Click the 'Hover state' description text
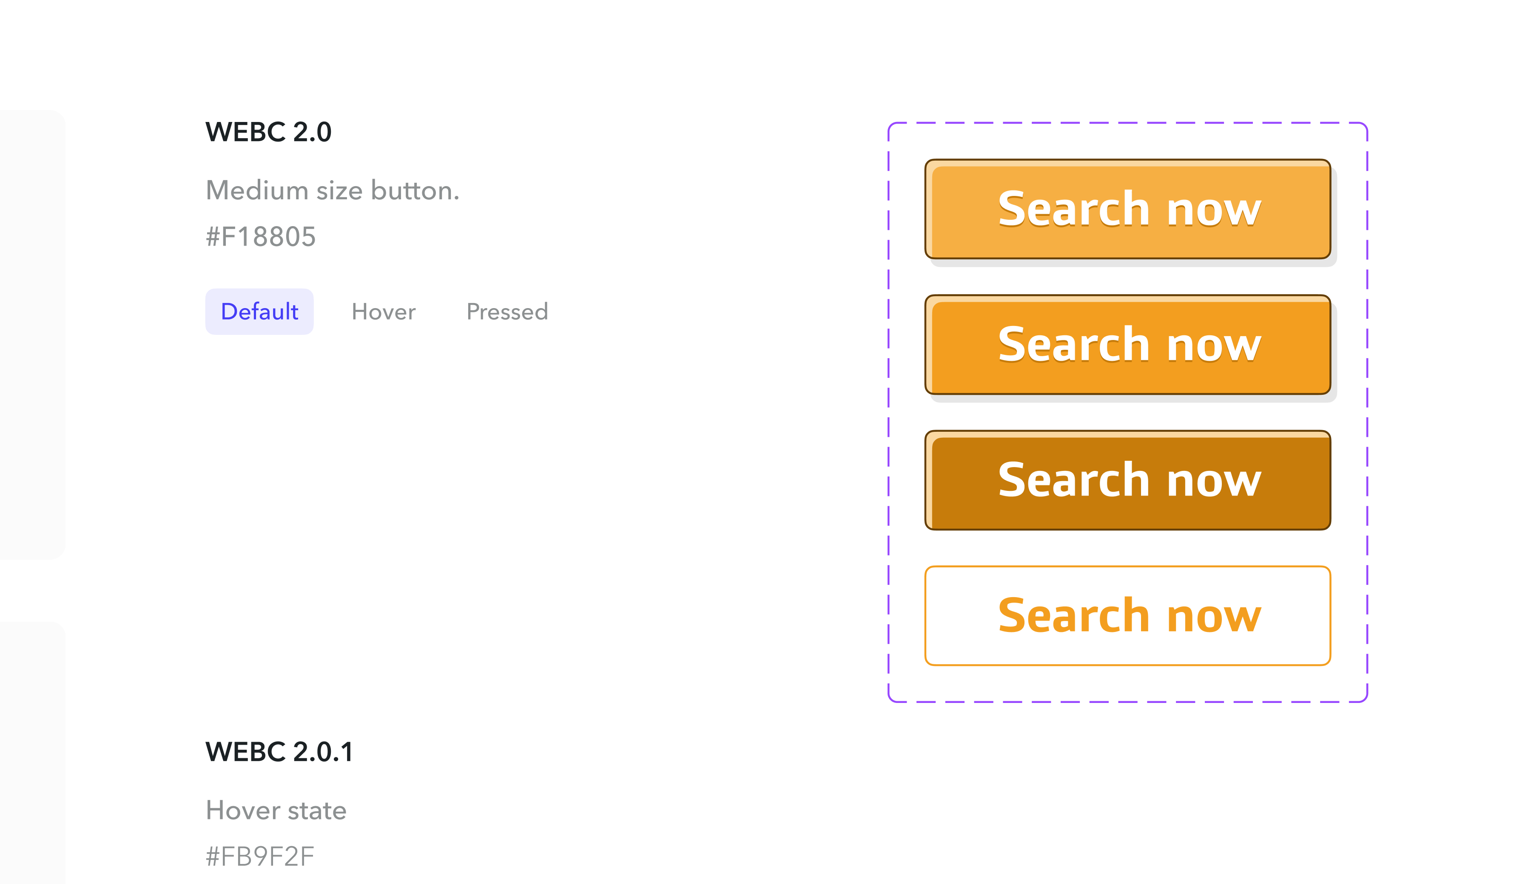This screenshot has width=1514, height=884. pyautogui.click(x=276, y=810)
